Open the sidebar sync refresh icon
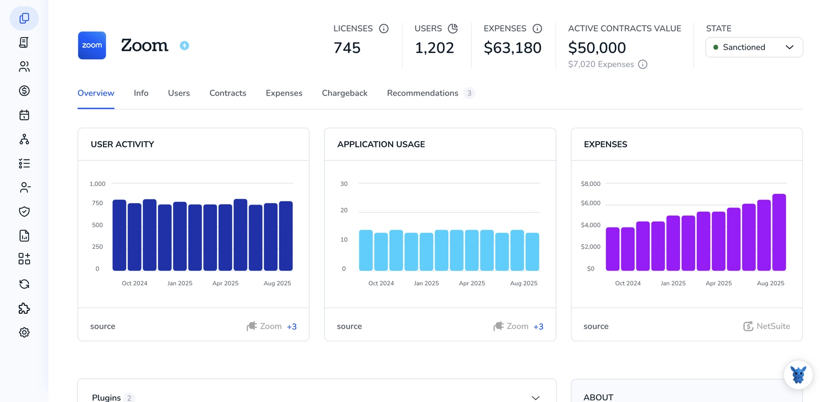Image resolution: width=832 pixels, height=402 pixels. [24, 284]
